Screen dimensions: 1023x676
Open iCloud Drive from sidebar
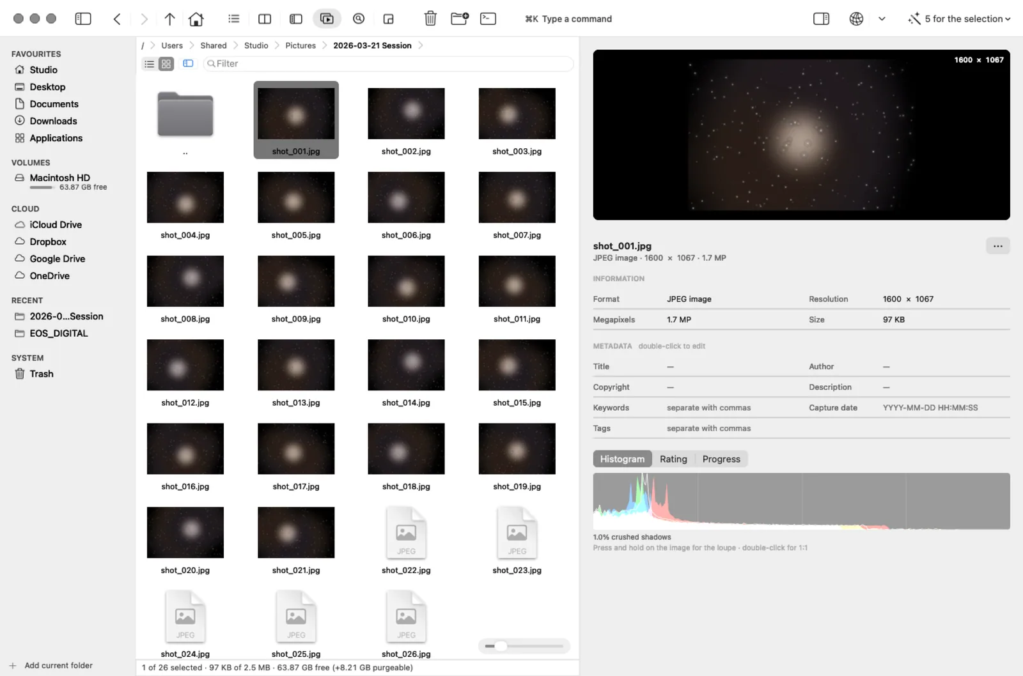(x=56, y=225)
